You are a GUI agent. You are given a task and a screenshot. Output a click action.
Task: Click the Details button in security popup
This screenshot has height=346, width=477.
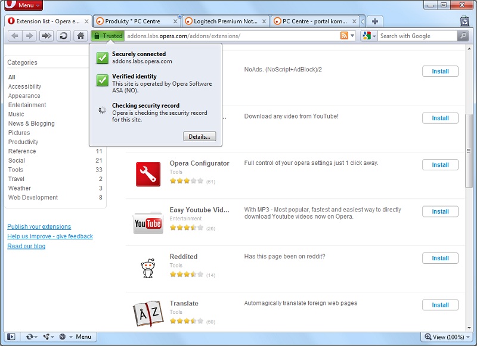(199, 136)
